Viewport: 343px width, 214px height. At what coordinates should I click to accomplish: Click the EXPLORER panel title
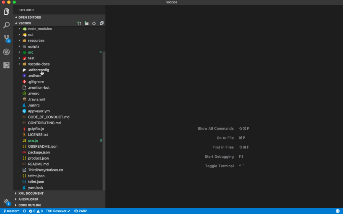(x=26, y=10)
